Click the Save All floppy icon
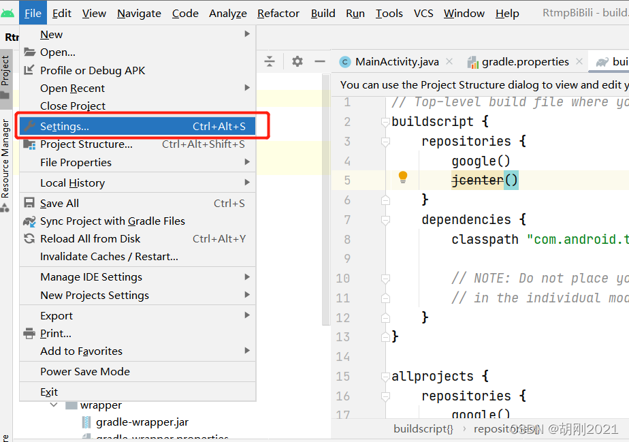This screenshot has width=629, height=442. click(x=29, y=203)
